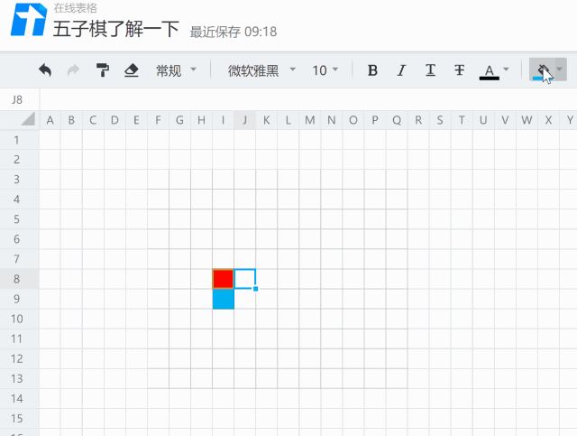The width and height of the screenshot is (577, 436).
Task: Expand the font color dropdown arrow
Action: (506, 70)
